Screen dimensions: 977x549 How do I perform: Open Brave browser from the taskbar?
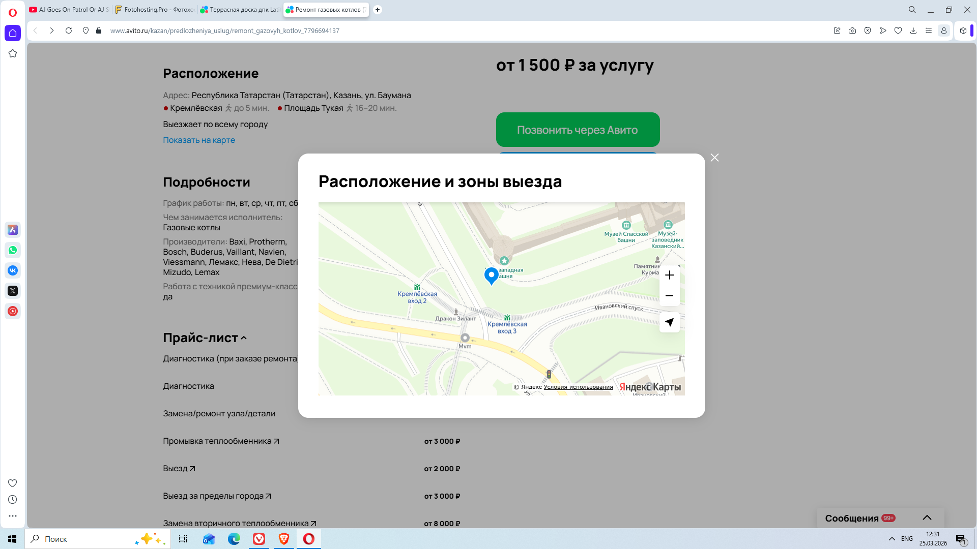tap(284, 539)
